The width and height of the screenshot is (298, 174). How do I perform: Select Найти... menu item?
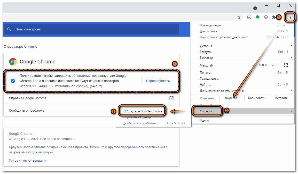pyautogui.click(x=242, y=85)
